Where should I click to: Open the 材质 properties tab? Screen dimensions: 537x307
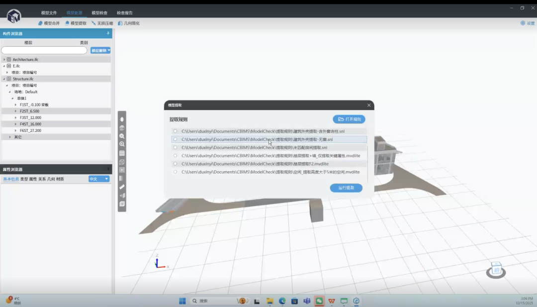click(60, 179)
